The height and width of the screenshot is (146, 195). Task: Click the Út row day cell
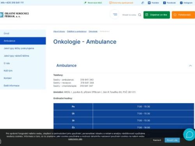click(73, 114)
